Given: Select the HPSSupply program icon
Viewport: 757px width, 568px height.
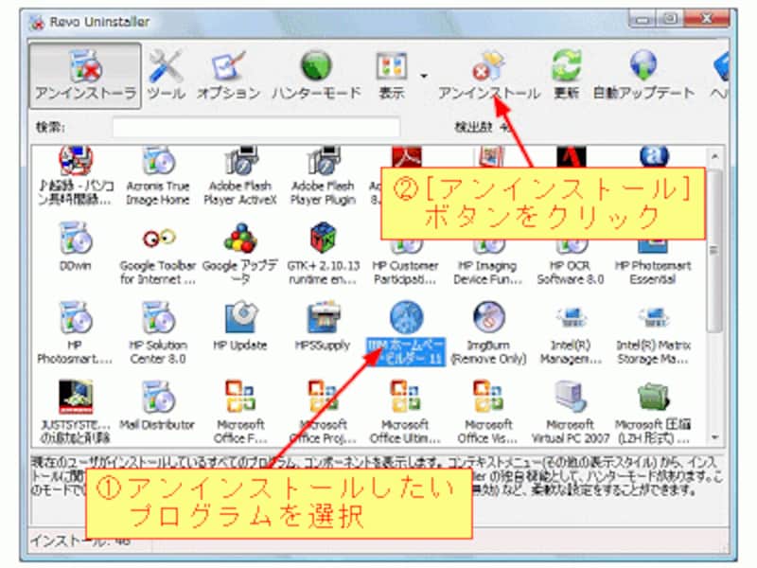Looking at the screenshot, I should click(x=323, y=317).
